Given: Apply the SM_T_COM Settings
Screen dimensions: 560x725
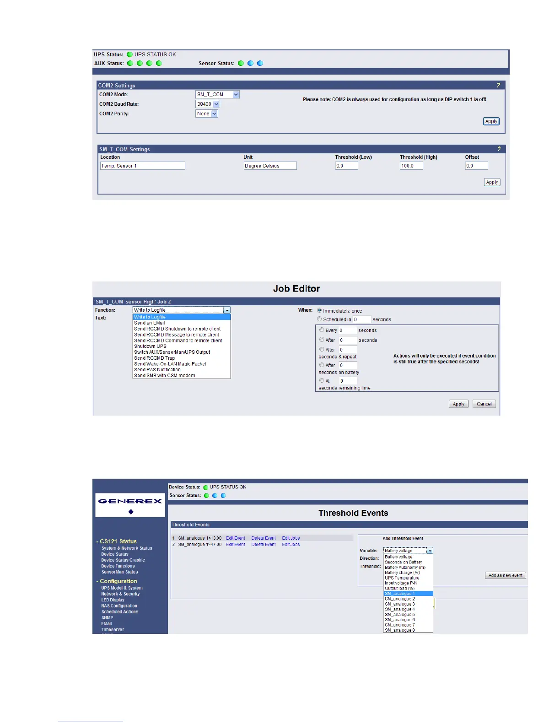Looking at the screenshot, I should click(x=492, y=182).
